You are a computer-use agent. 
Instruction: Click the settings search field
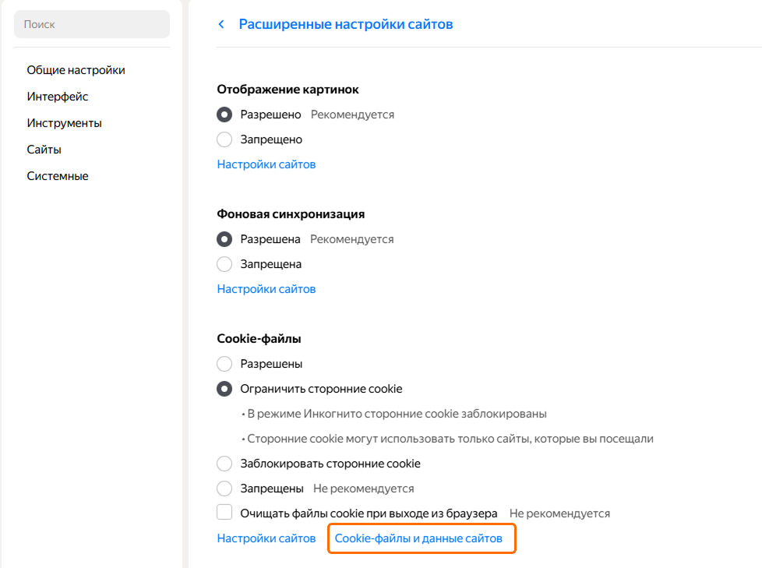(92, 24)
